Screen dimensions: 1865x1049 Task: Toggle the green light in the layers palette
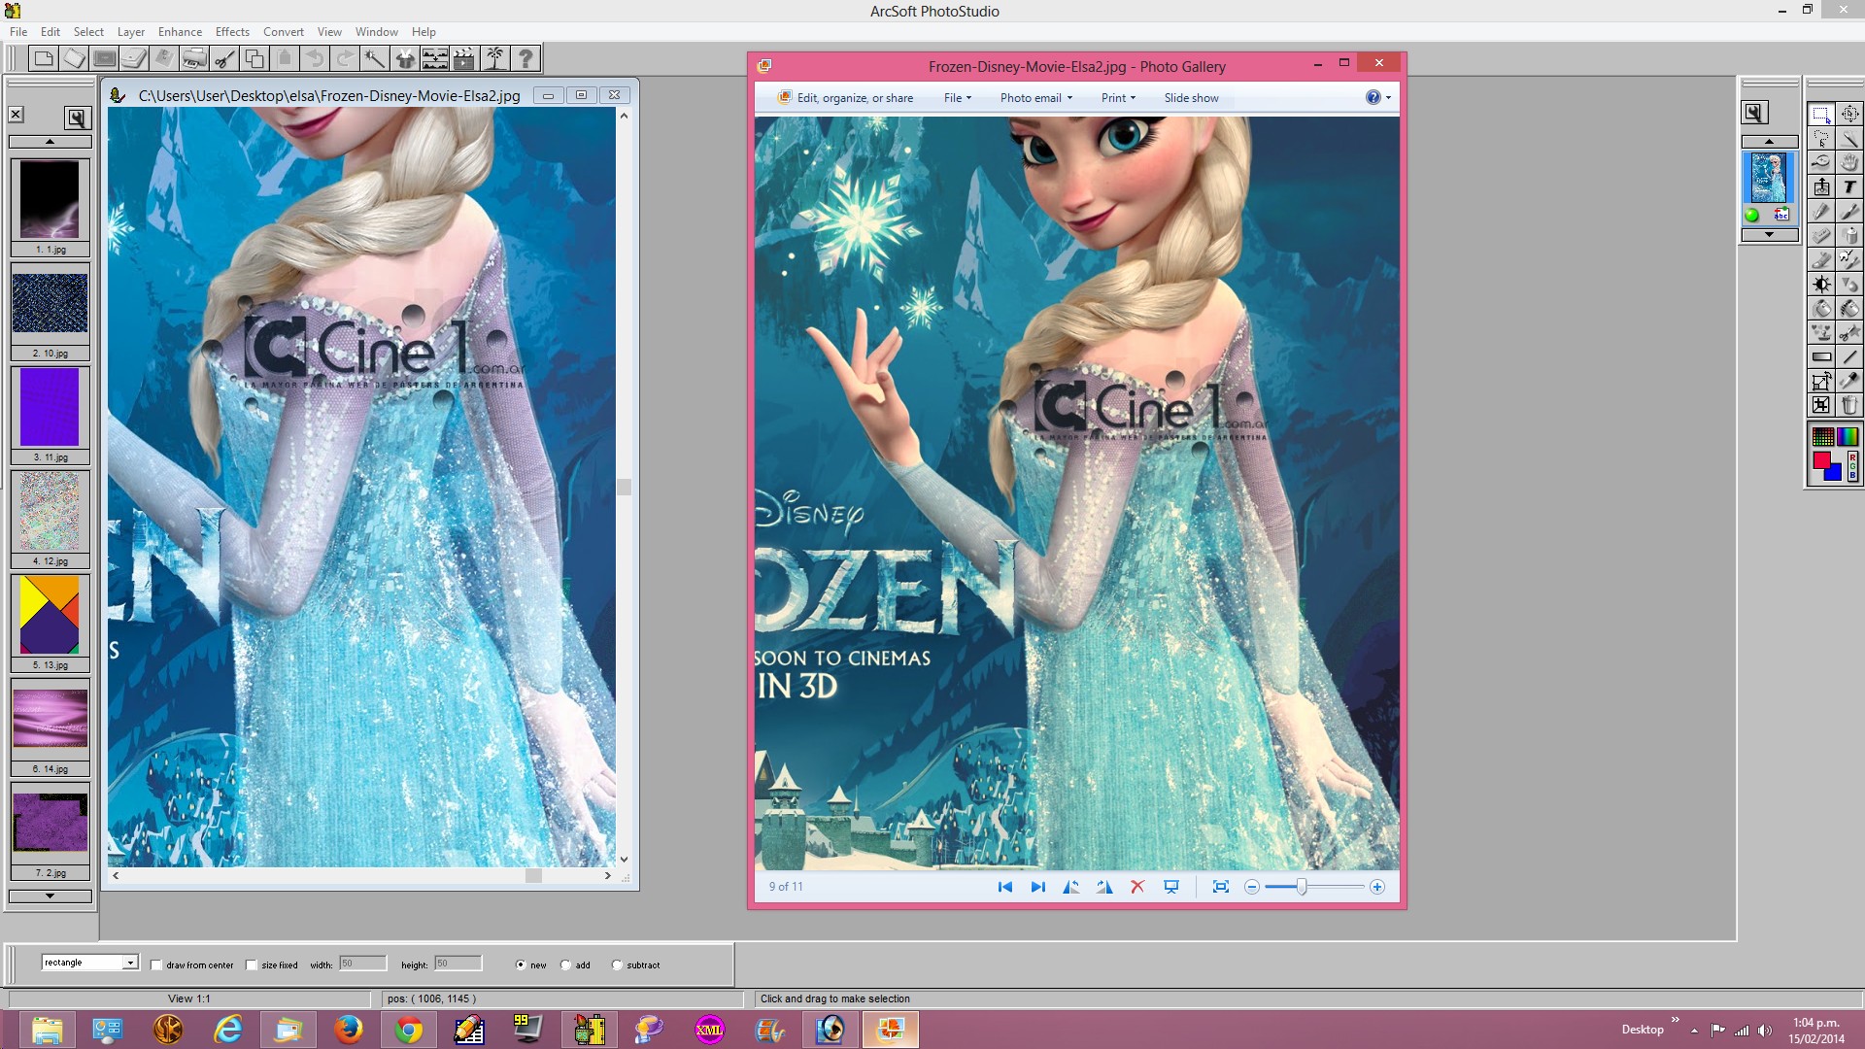(1751, 215)
